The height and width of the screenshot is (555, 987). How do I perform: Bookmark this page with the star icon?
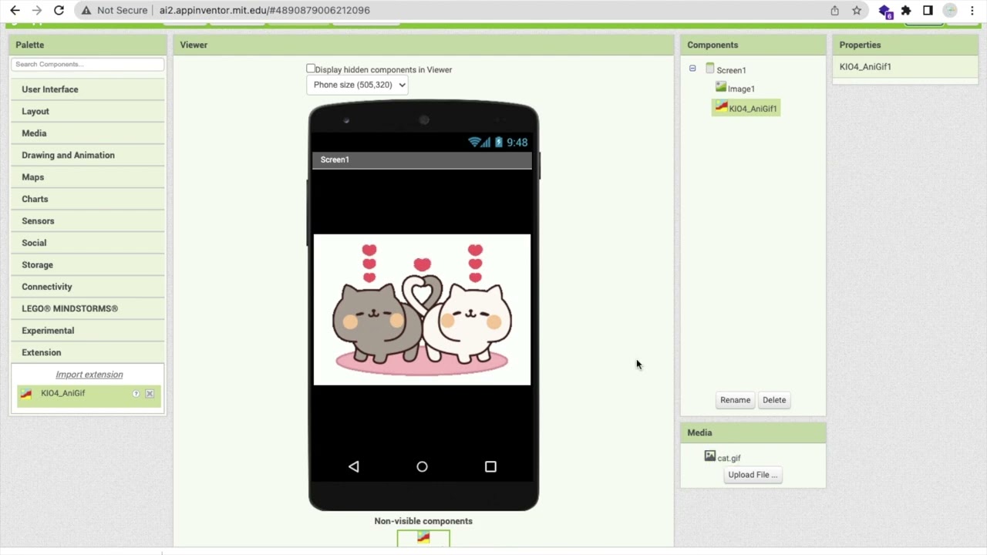857,10
